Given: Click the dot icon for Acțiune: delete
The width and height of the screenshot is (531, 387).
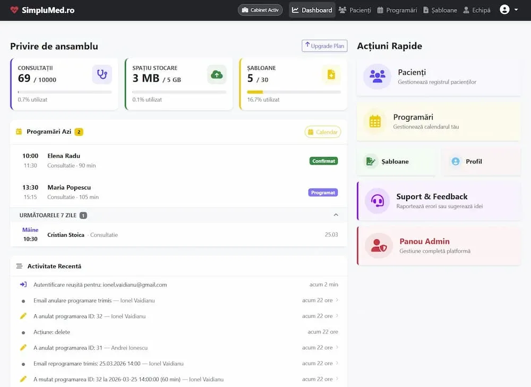Looking at the screenshot, I should [23, 332].
